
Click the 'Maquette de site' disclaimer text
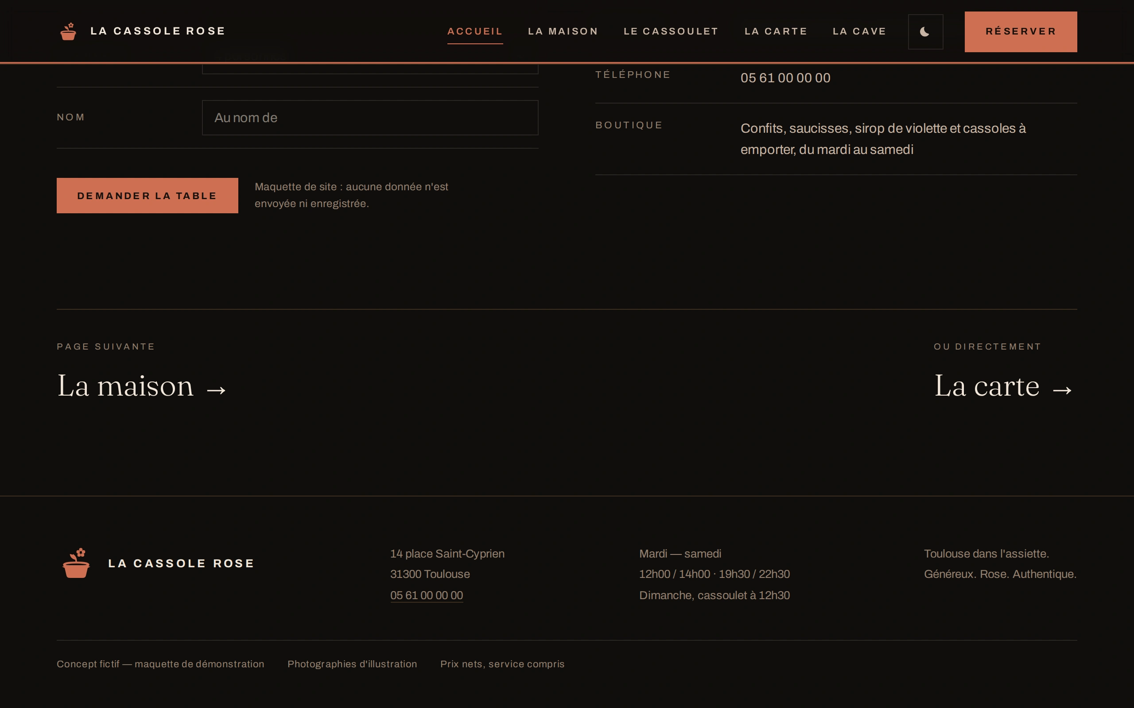point(351,195)
